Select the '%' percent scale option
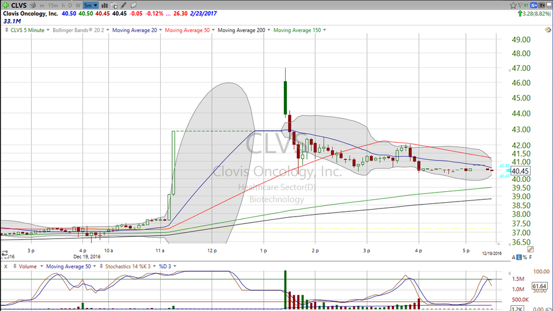The width and height of the screenshot is (553, 311). pyautogui.click(x=525, y=257)
